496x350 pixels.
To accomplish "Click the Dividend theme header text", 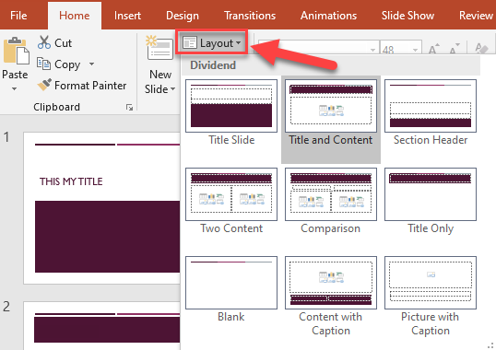I will click(x=213, y=65).
